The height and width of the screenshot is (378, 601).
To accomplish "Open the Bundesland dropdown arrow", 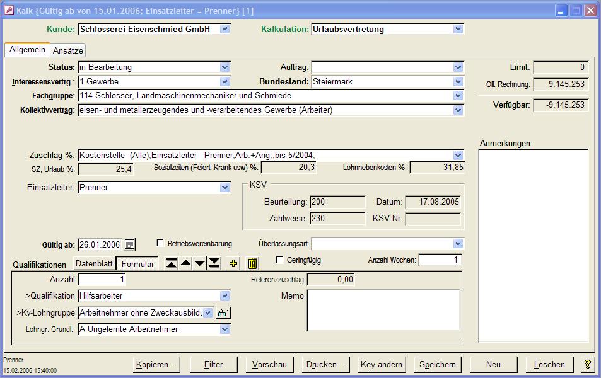I will point(458,81).
